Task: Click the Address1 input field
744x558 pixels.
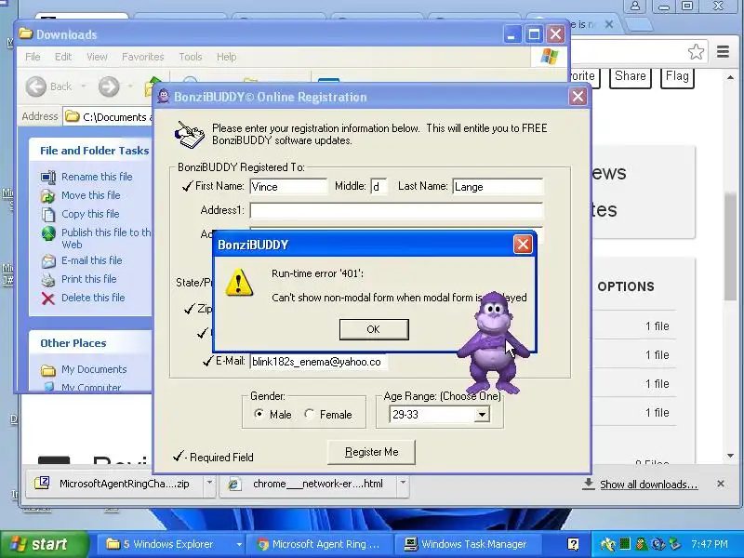Action: click(x=396, y=210)
